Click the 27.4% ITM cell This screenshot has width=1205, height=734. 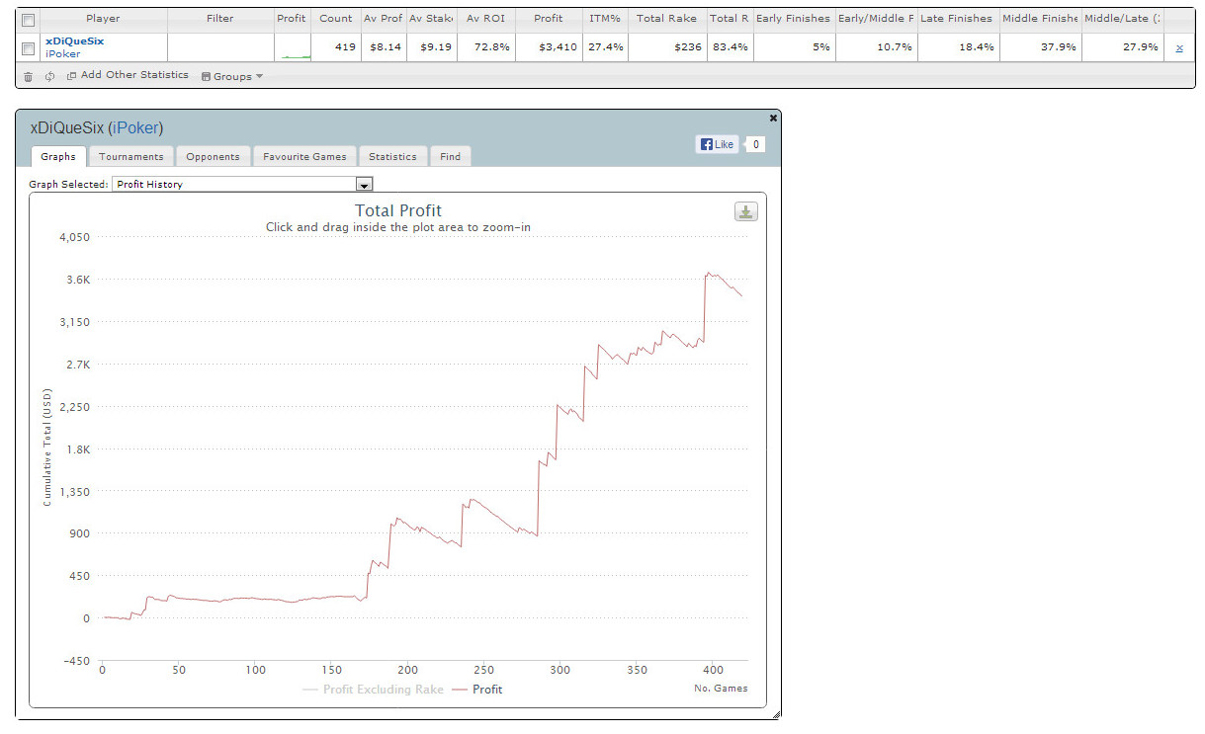click(x=603, y=47)
